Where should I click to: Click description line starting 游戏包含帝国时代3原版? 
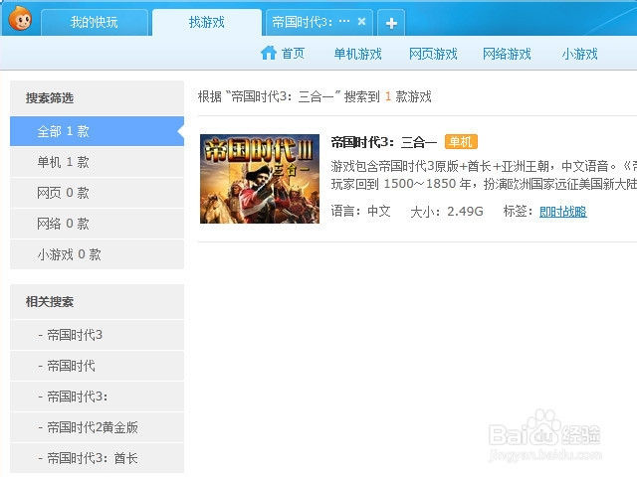pyautogui.click(x=484, y=166)
